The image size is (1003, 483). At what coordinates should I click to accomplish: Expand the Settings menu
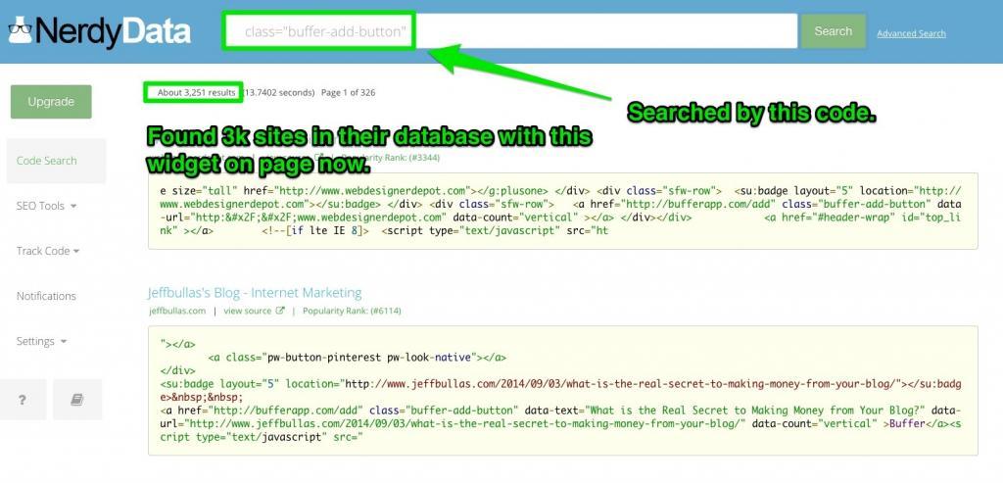point(41,341)
